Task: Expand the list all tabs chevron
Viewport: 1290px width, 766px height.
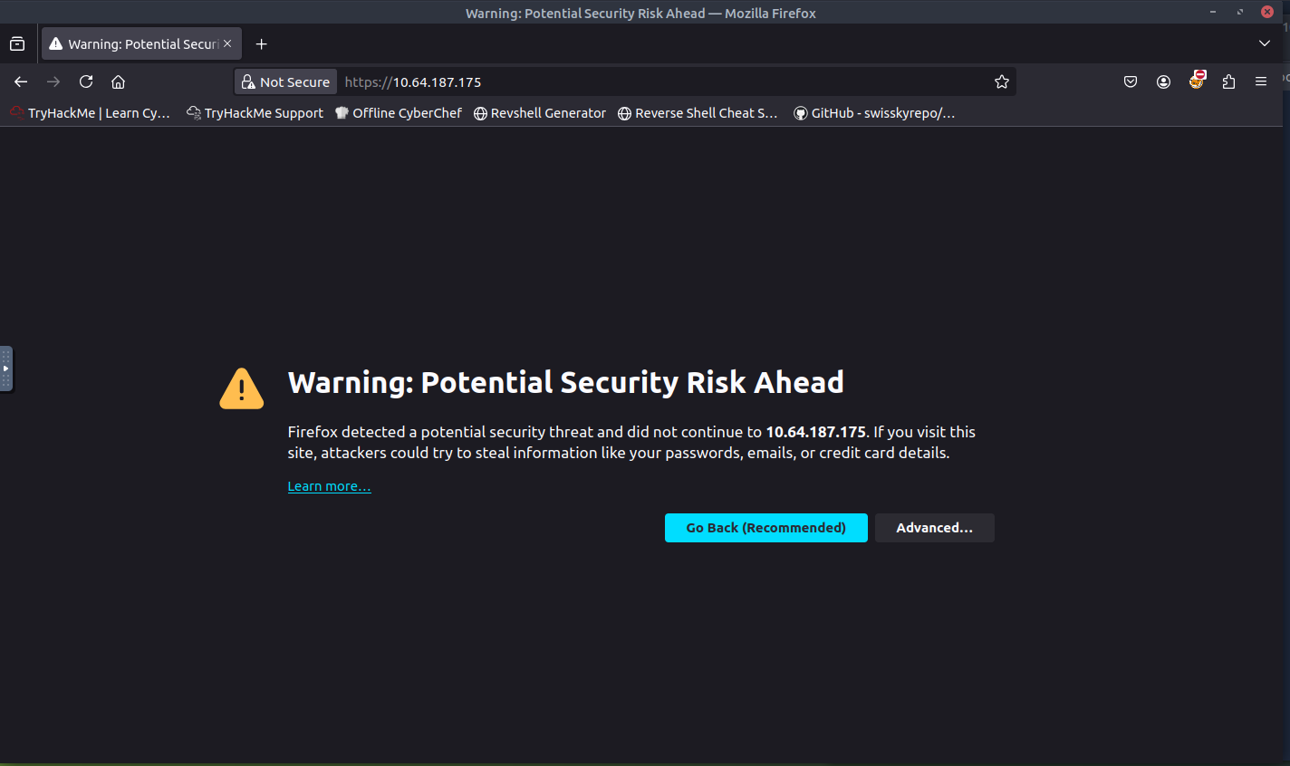Action: click(x=1265, y=43)
